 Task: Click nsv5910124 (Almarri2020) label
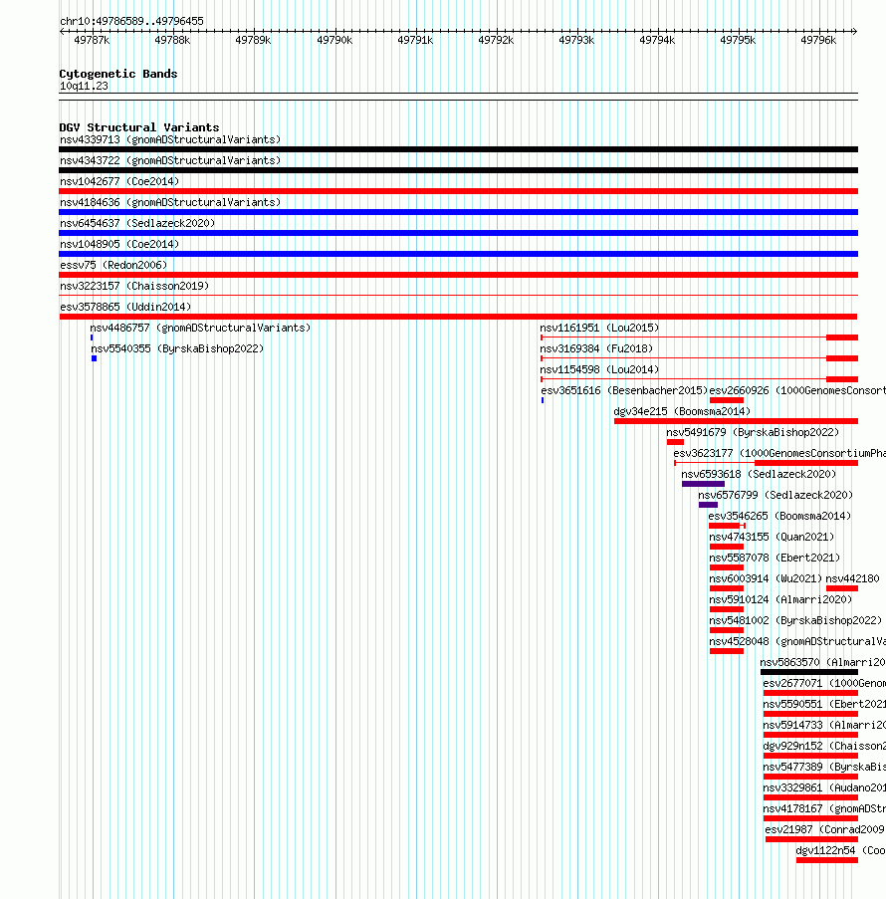(780, 600)
